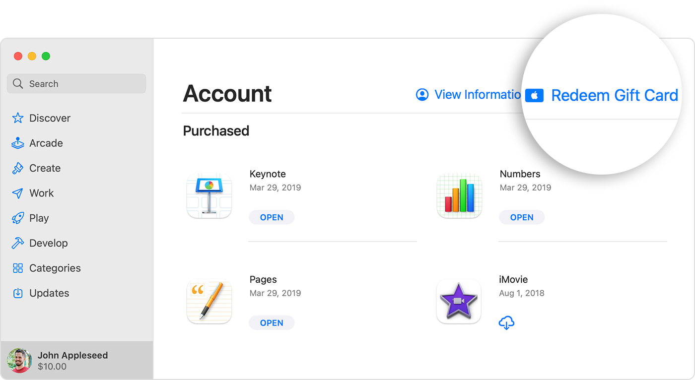This screenshot has height=380, width=695.
Task: Click the person icon beside View Information
Action: [421, 94]
